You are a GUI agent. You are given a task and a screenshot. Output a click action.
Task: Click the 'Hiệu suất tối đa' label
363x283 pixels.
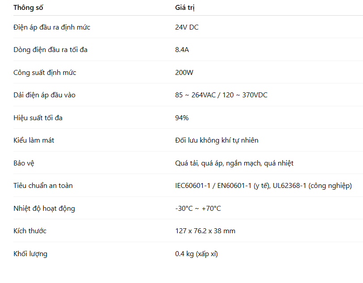pyautogui.click(x=41, y=118)
